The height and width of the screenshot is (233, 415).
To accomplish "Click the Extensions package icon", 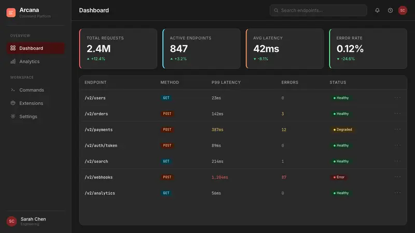I will click(x=12, y=103).
